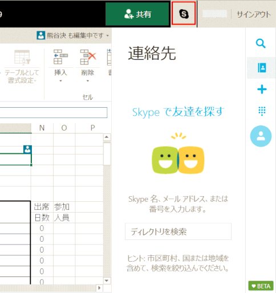
Task: Click the blurred user name in header
Action: [215, 14]
